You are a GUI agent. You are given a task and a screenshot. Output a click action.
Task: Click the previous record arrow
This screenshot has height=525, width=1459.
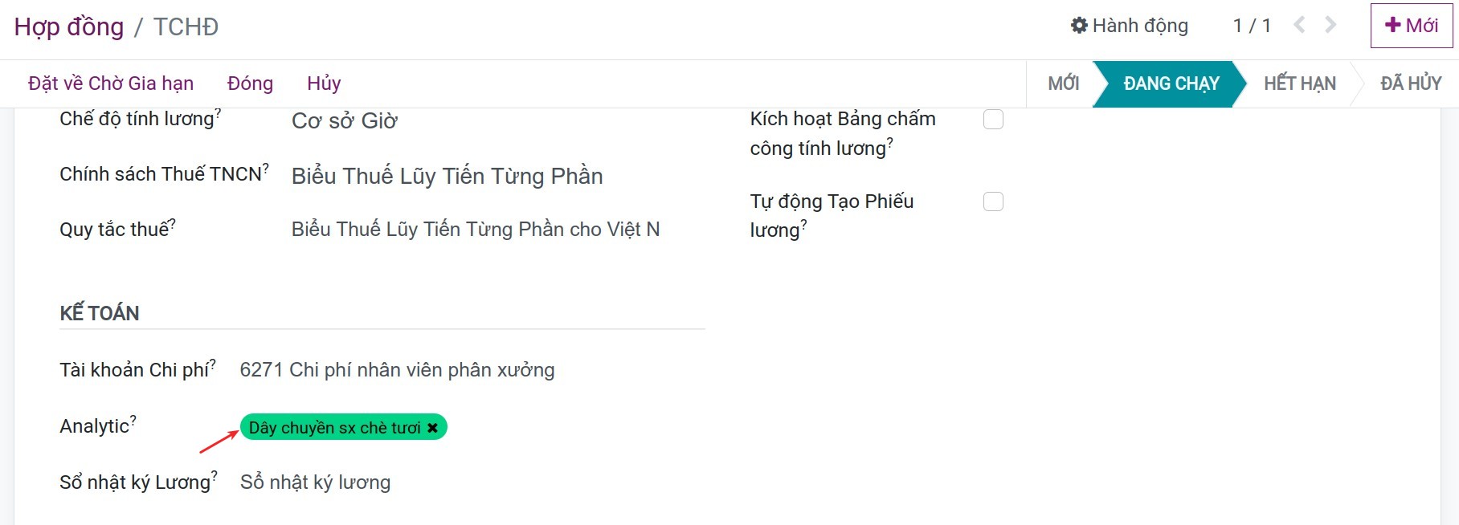click(x=1299, y=25)
